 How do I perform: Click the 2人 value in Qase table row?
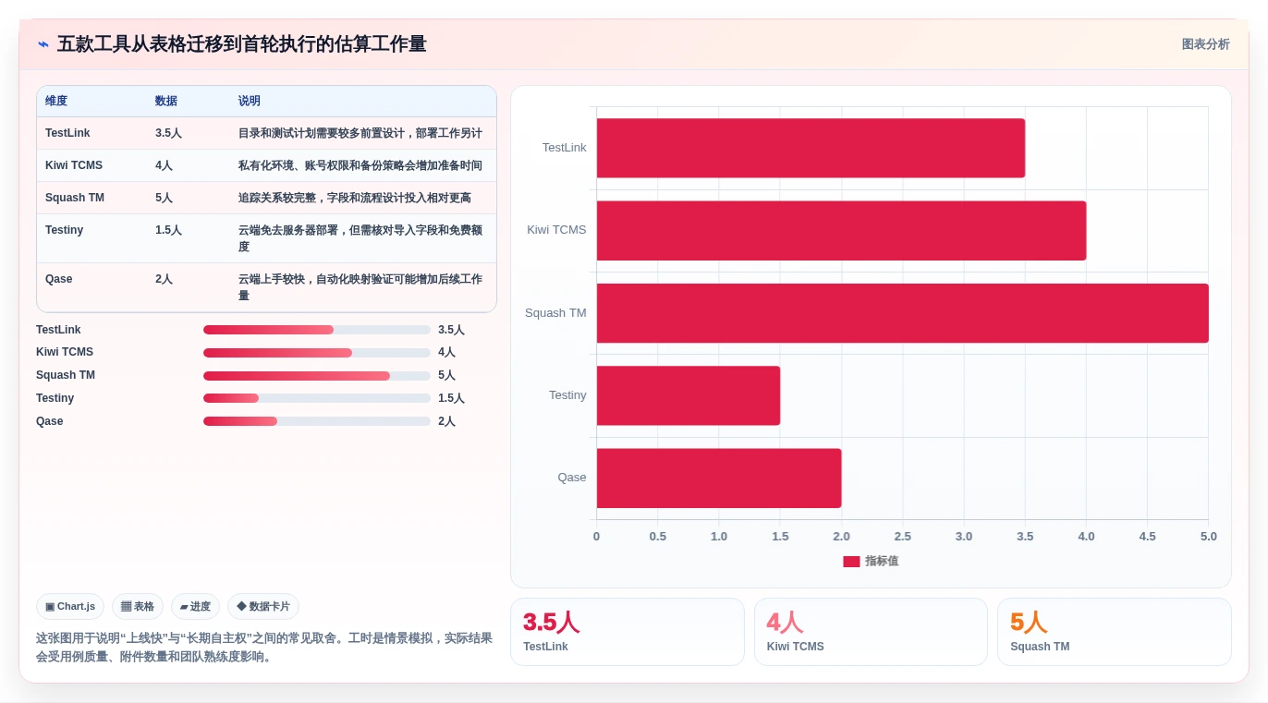(x=164, y=279)
